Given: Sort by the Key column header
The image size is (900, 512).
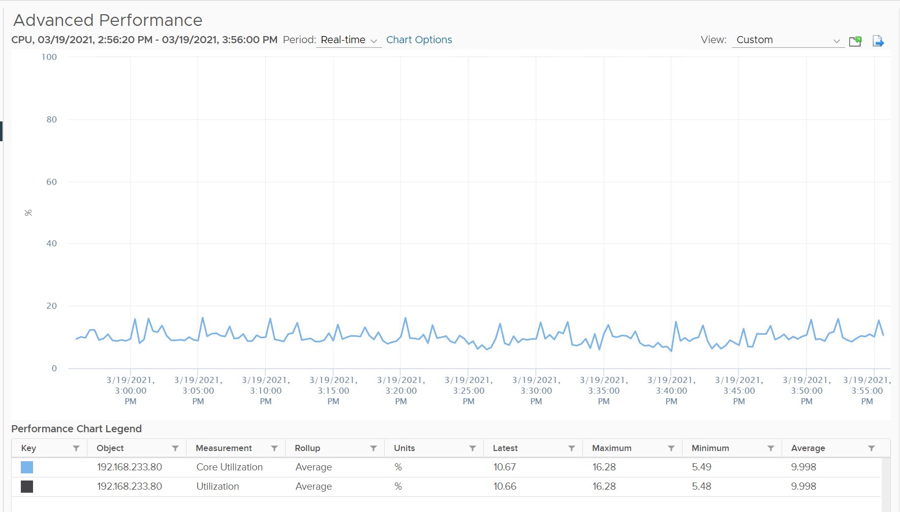Looking at the screenshot, I should (x=28, y=448).
